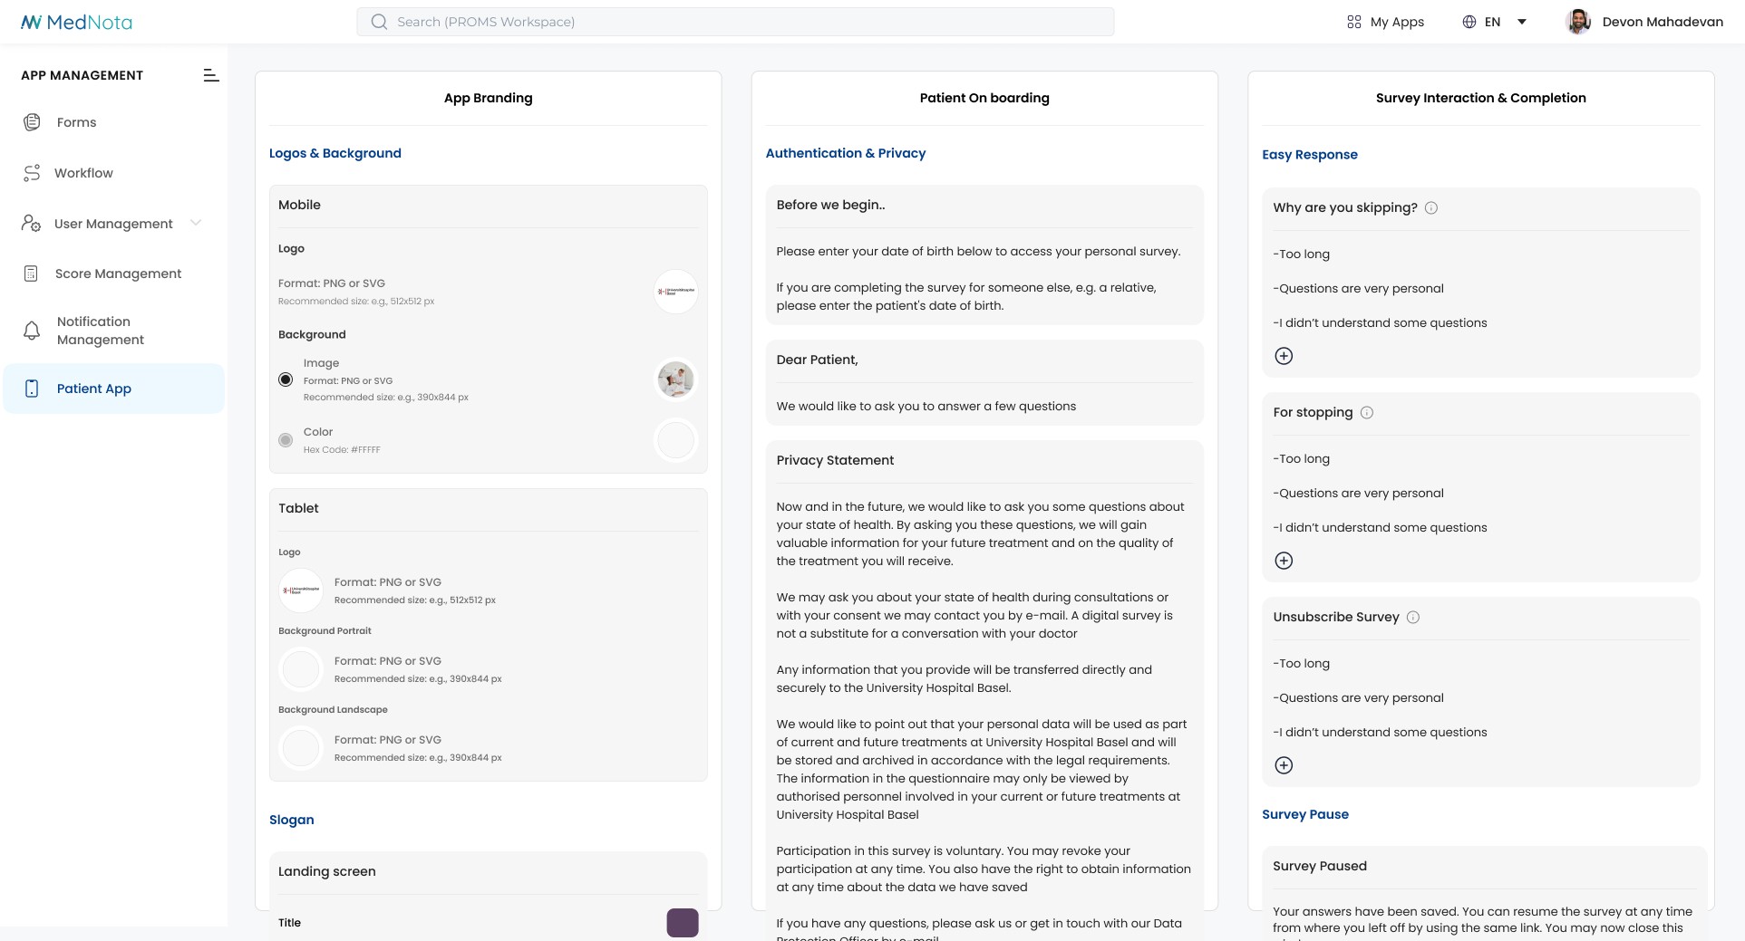Image resolution: width=1745 pixels, height=941 pixels.
Task: Click the Survey Pause section heading
Action: 1305,814
